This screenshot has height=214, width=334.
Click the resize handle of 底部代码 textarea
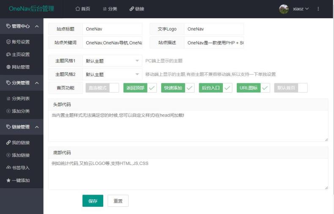coord(326,188)
